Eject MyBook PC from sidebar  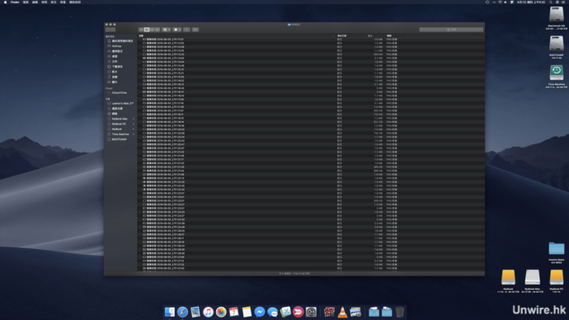click(x=133, y=124)
